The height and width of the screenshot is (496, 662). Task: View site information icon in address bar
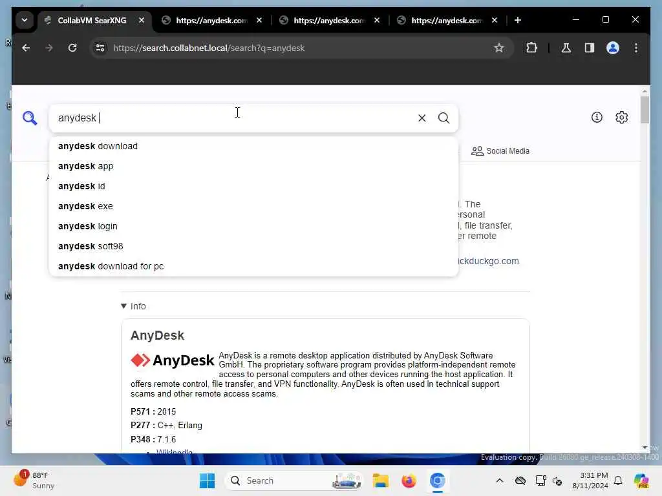click(x=100, y=48)
